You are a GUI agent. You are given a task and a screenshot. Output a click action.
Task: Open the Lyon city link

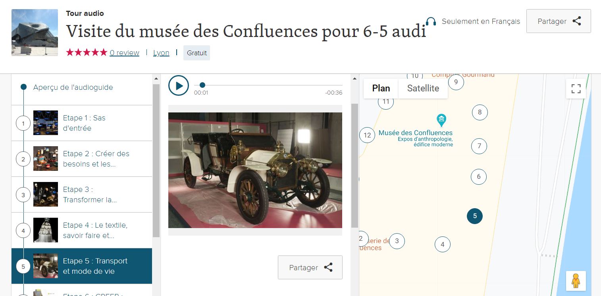pos(161,53)
